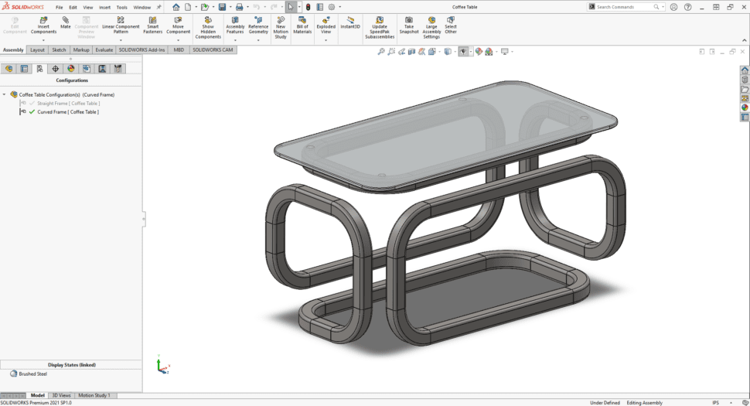Click the Section View icon
This screenshot has height=406, width=750.
[411, 52]
